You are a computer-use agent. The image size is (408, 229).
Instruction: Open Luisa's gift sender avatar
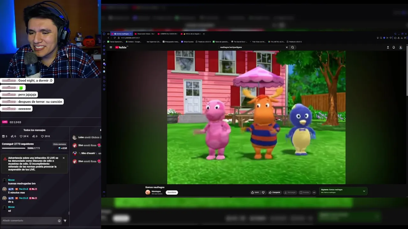coord(75,137)
